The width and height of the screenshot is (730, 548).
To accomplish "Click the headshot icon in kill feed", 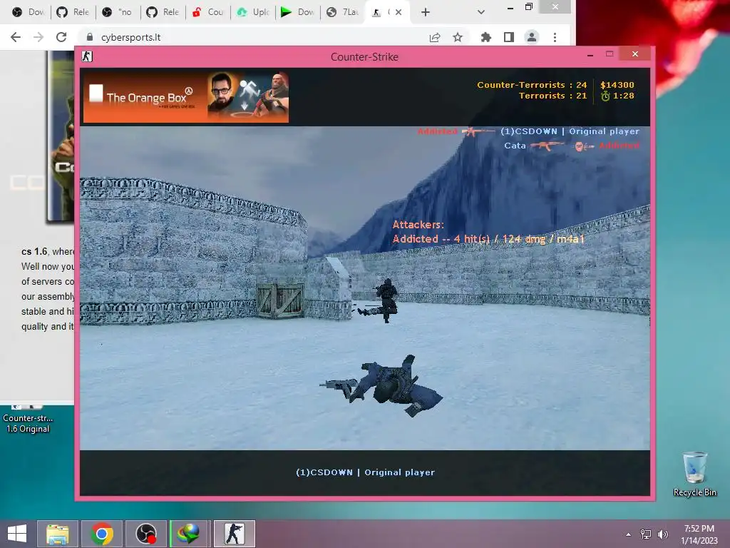I will pyautogui.click(x=583, y=147).
